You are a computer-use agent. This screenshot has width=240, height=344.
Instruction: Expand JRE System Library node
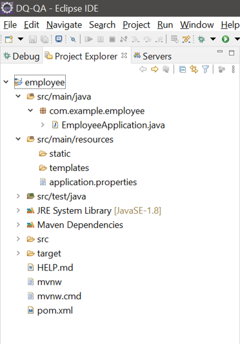[19, 210]
